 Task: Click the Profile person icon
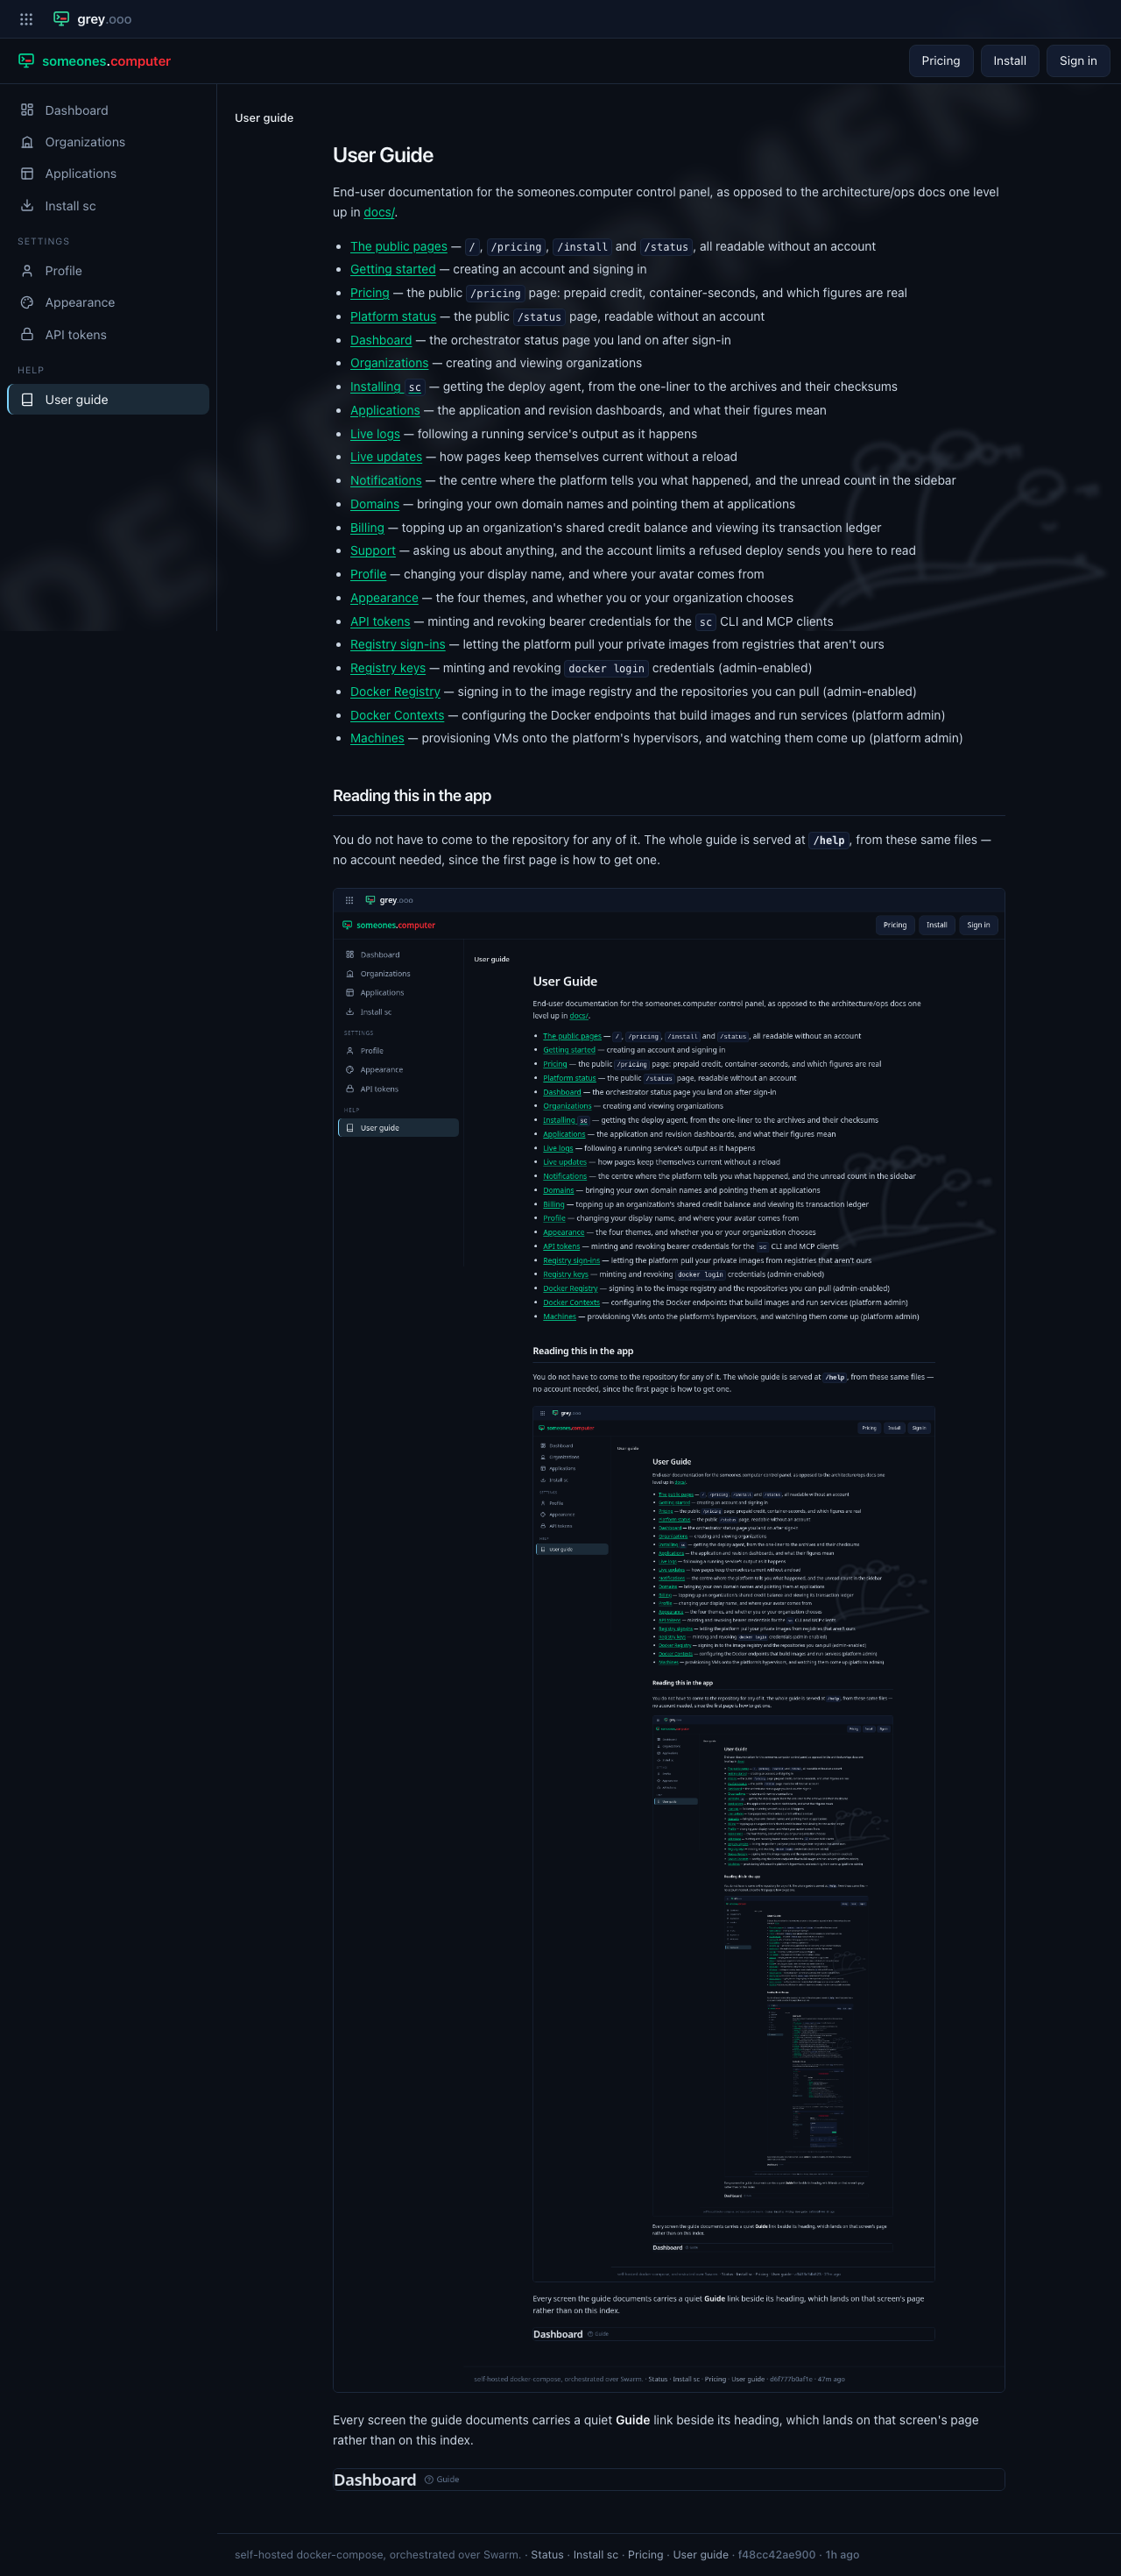coord(27,271)
